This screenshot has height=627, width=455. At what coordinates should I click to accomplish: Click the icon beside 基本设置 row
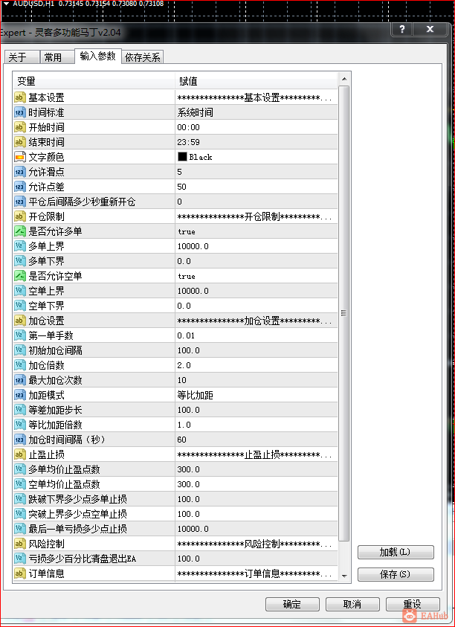point(19,97)
